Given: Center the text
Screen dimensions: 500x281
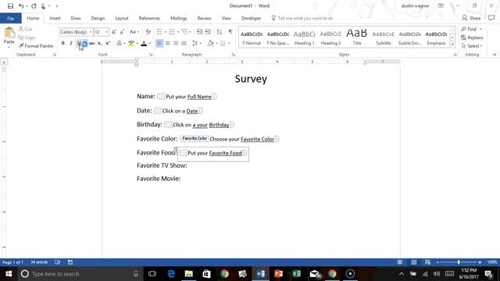Looking at the screenshot, I should [x=167, y=44].
